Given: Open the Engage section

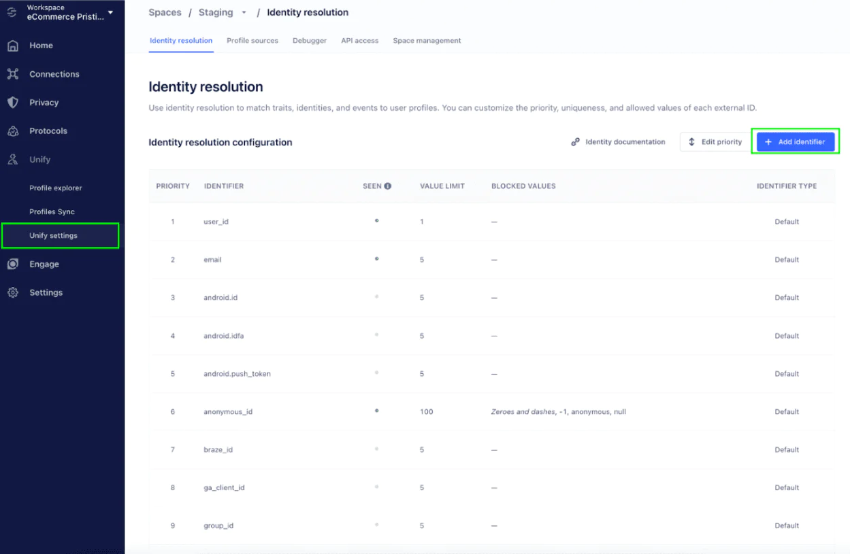Looking at the screenshot, I should pos(45,264).
